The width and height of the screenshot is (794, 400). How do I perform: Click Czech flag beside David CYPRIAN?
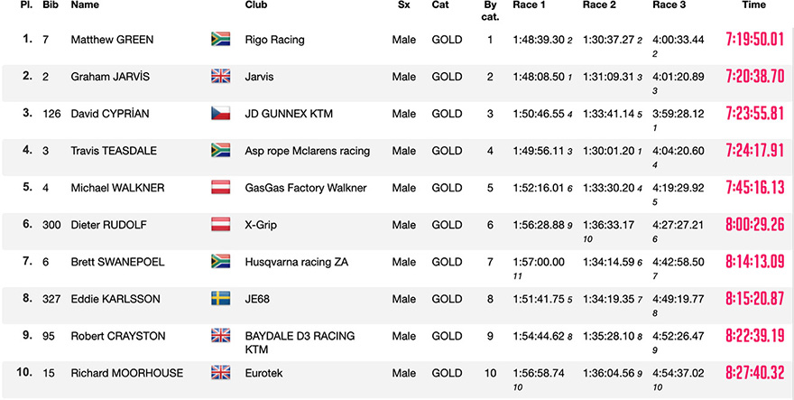tap(221, 113)
